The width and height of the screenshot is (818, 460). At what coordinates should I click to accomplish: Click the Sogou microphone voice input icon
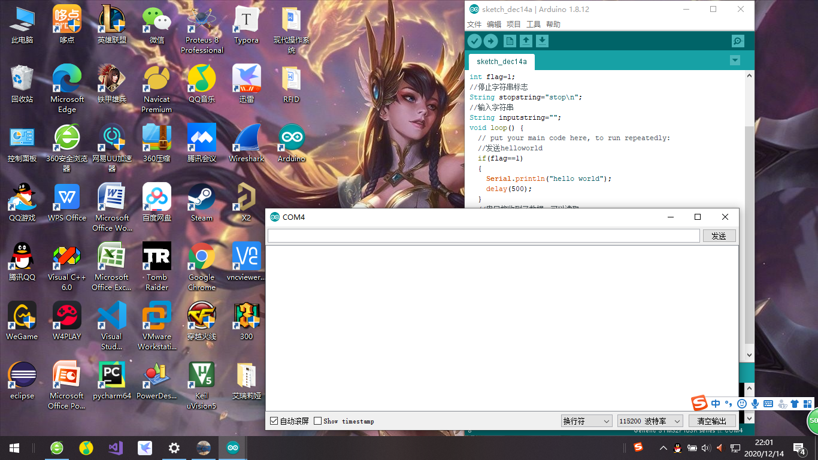(x=755, y=404)
